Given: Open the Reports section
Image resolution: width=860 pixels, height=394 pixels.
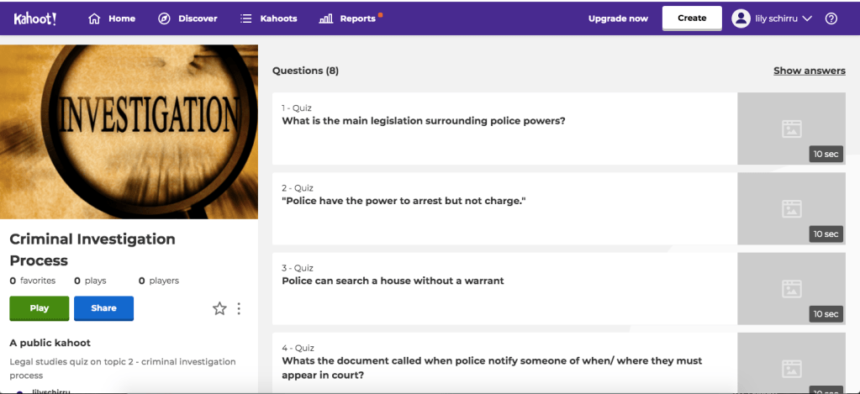Looking at the screenshot, I should coord(357,18).
